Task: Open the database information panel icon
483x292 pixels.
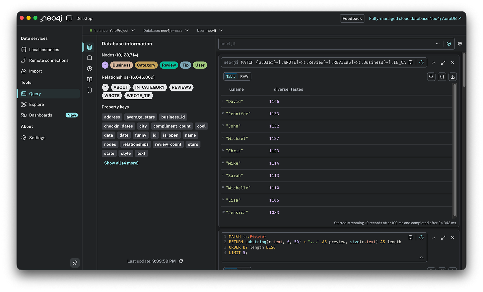Action: [89, 47]
